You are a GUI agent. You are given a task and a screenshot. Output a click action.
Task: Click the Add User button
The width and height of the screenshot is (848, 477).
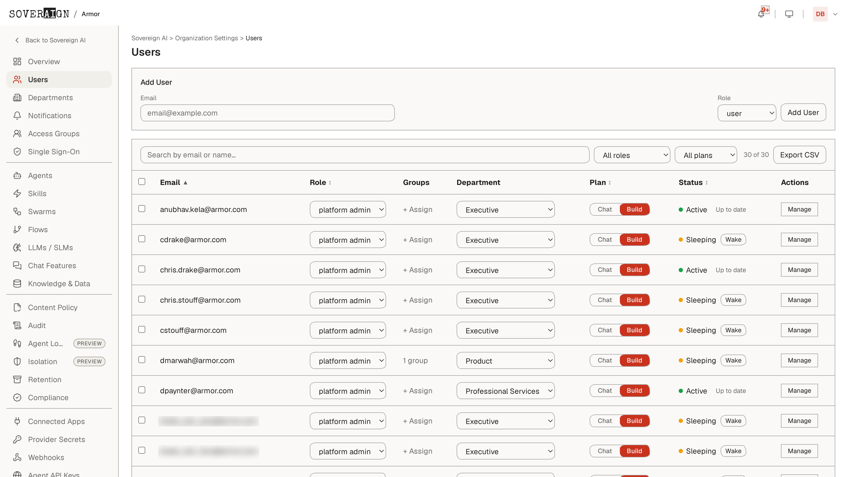[x=803, y=113]
